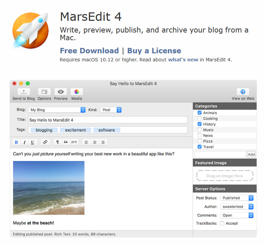
Task: Apply preformatted text with pre button
Action: (x=74, y=142)
